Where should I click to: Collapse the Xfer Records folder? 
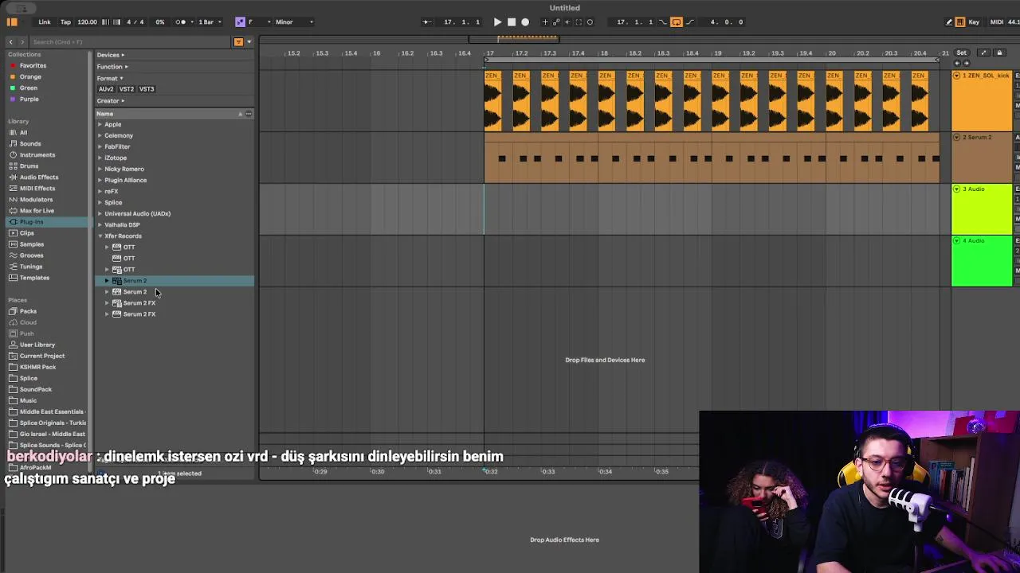pos(100,236)
